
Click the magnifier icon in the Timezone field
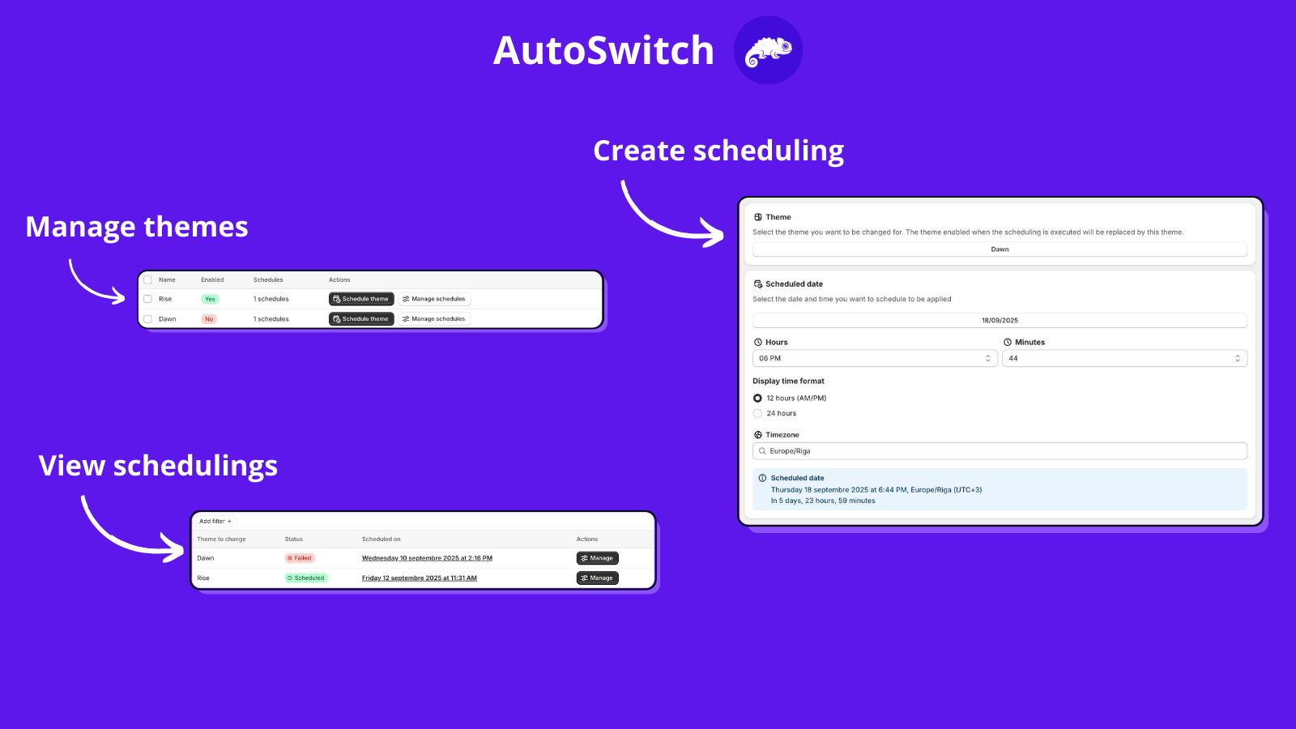click(761, 450)
